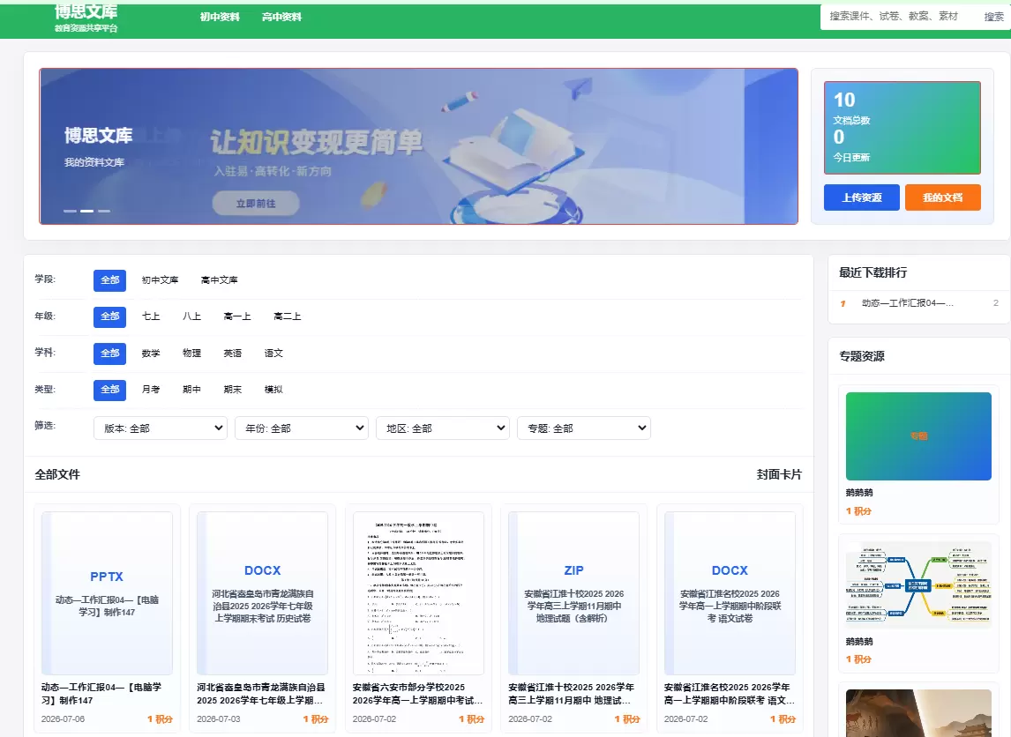Click title 安徽省六安市部分学校2025 below card
This screenshot has width=1011, height=737.
click(417, 694)
